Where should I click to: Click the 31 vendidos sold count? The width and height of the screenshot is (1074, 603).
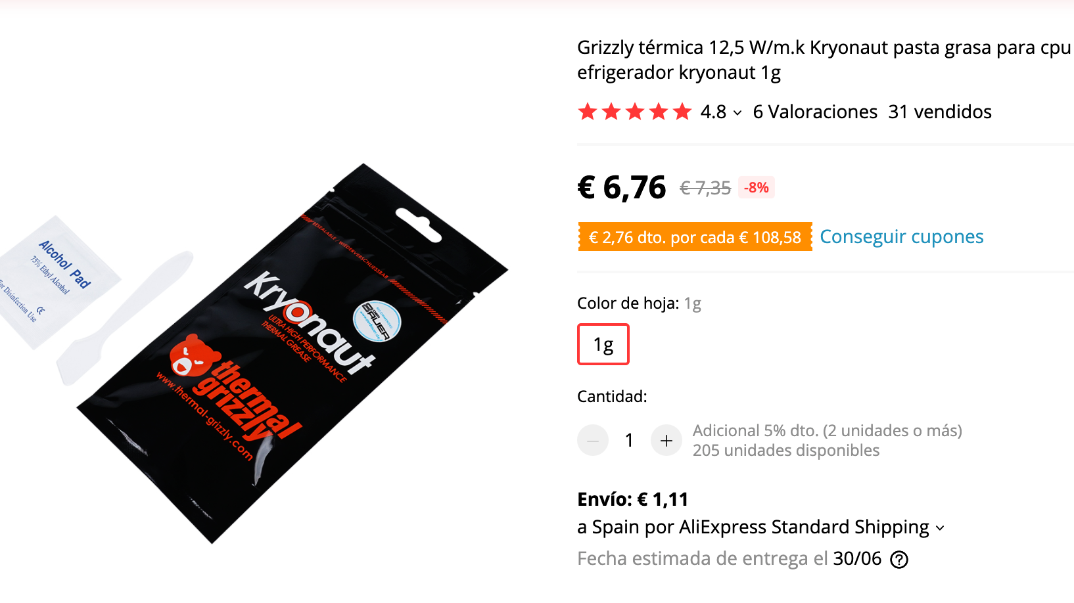point(940,112)
